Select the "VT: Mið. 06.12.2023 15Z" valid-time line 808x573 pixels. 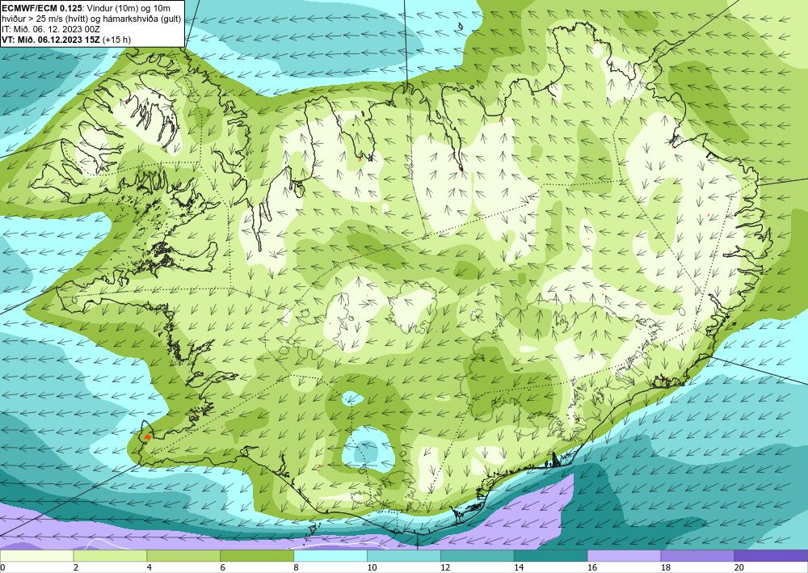(51, 40)
